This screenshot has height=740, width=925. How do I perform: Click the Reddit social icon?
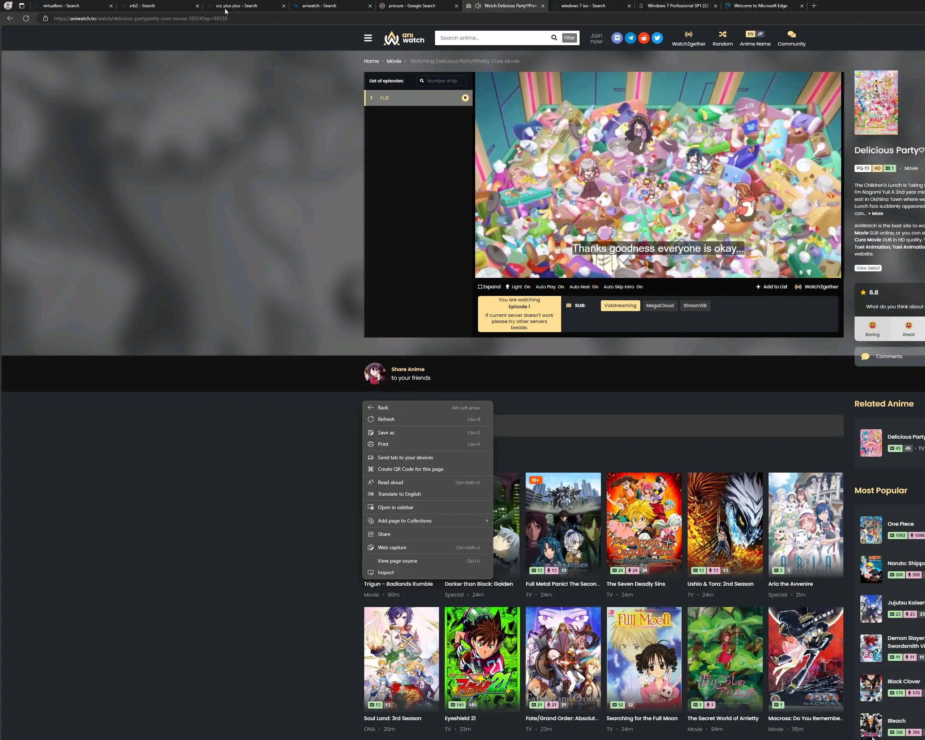pyautogui.click(x=644, y=38)
